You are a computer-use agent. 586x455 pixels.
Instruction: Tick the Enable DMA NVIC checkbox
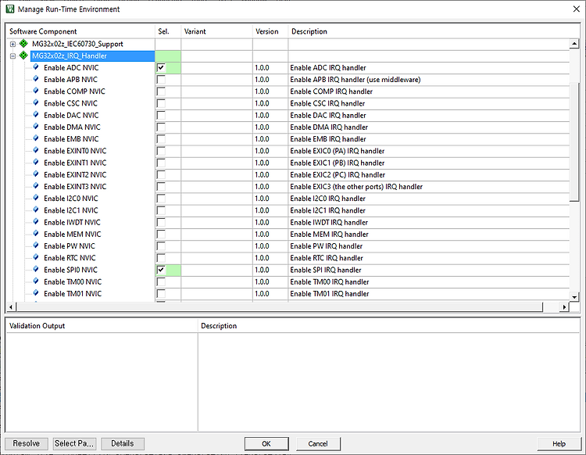pyautogui.click(x=161, y=127)
